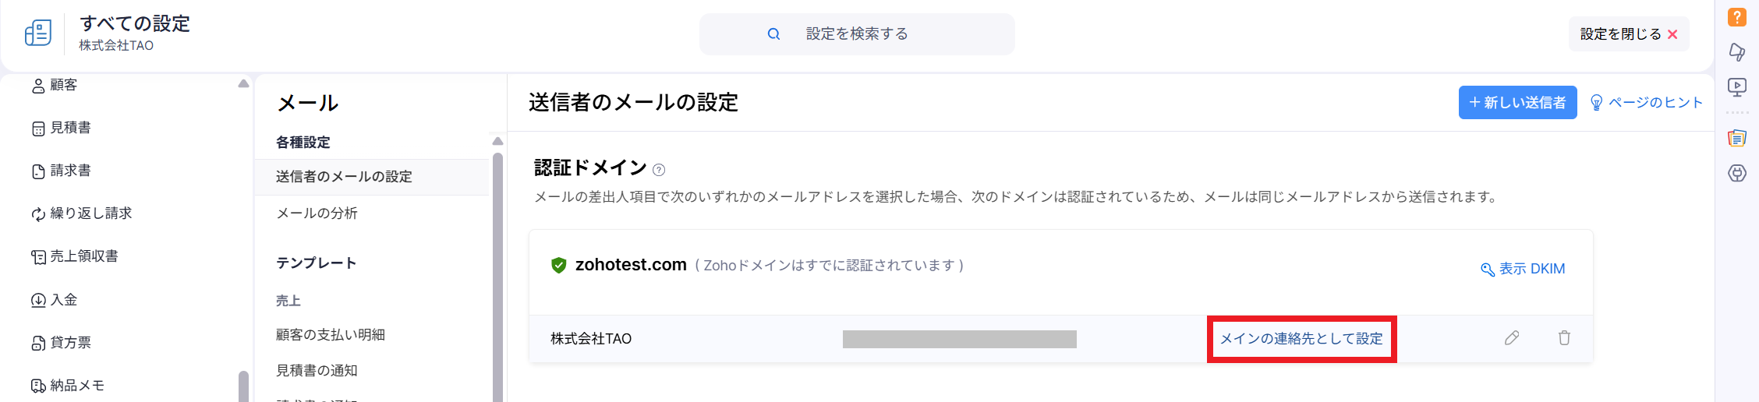Open the 表示 DKIM link
The height and width of the screenshot is (402, 1759).
(1523, 269)
